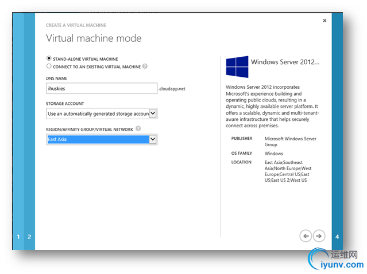Show help for Region/Affinity Group/Virtual Network
Viewport: 367px width, 274px height.
pyautogui.click(x=138, y=128)
